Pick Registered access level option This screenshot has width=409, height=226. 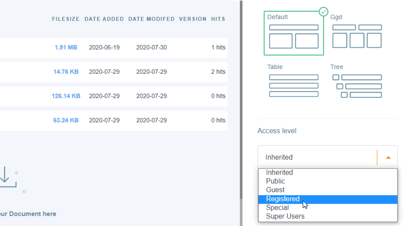point(283,199)
